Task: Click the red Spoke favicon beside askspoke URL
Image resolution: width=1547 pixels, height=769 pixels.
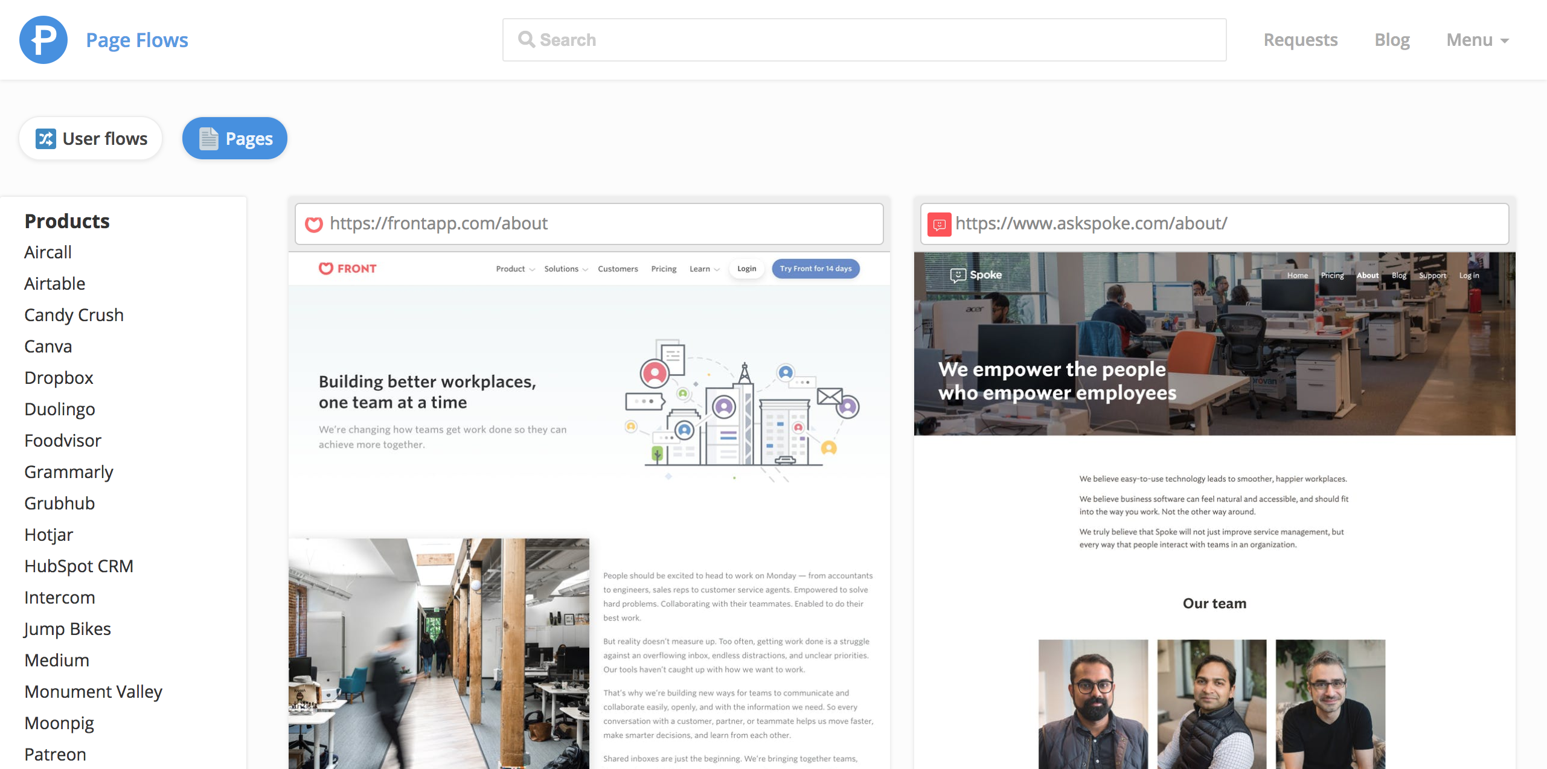Action: pyautogui.click(x=939, y=224)
